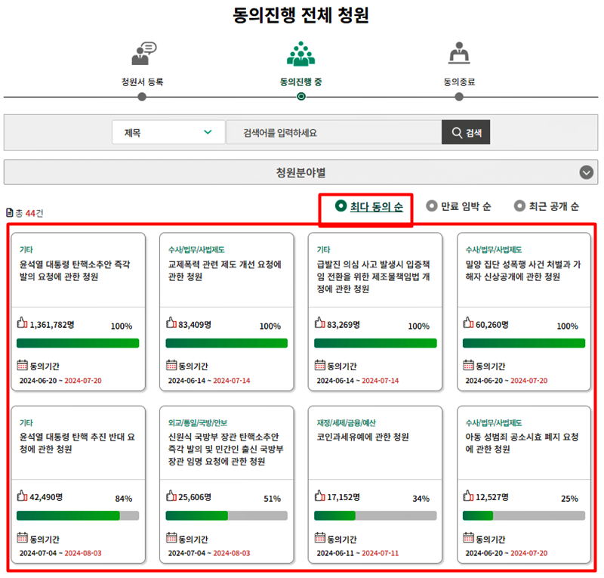Click calendar icon in 밀양 집단 성폭행 card

[468, 365]
